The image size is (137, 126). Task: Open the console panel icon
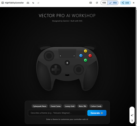tap(91, 3)
